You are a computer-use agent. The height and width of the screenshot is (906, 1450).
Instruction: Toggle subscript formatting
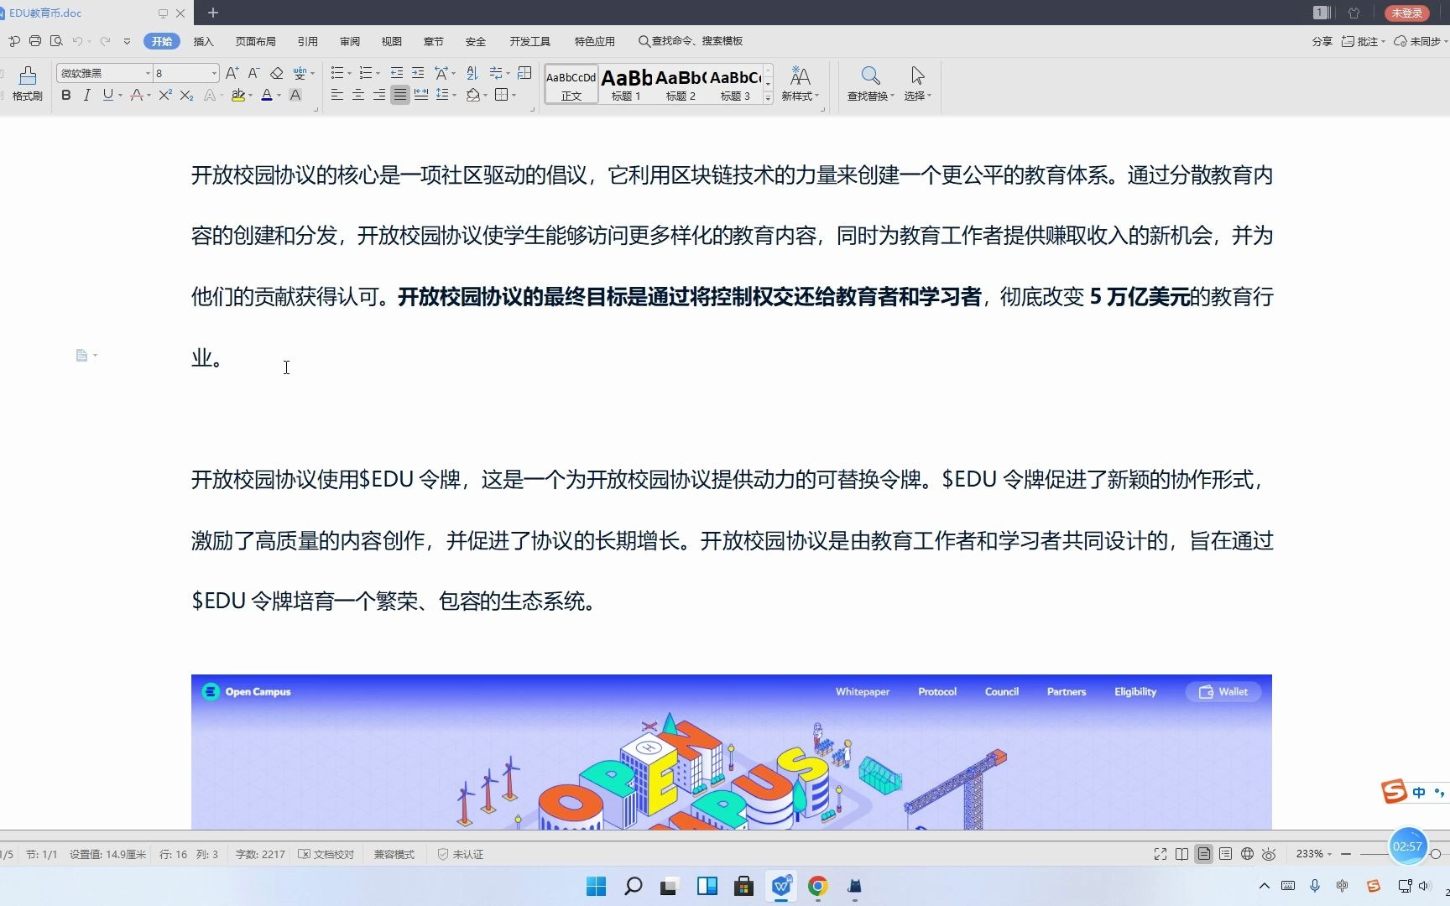[x=186, y=95]
